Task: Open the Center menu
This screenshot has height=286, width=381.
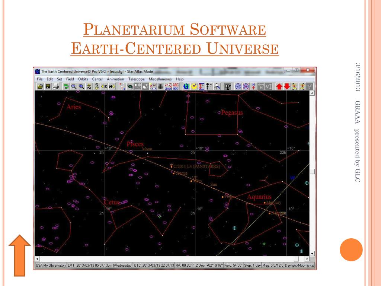Action: (97, 79)
